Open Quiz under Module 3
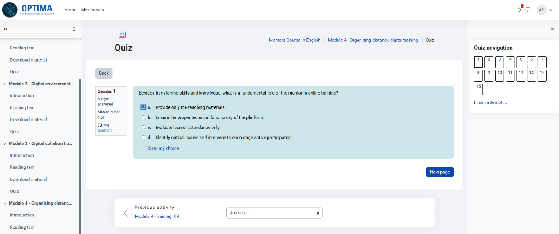The width and height of the screenshot is (559, 234). click(x=14, y=191)
